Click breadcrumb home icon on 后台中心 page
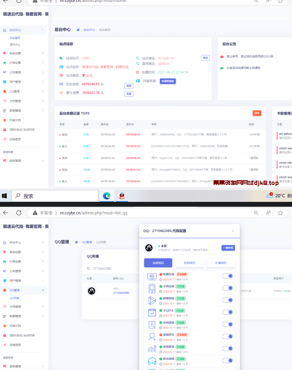The width and height of the screenshot is (292, 370). [x=78, y=30]
